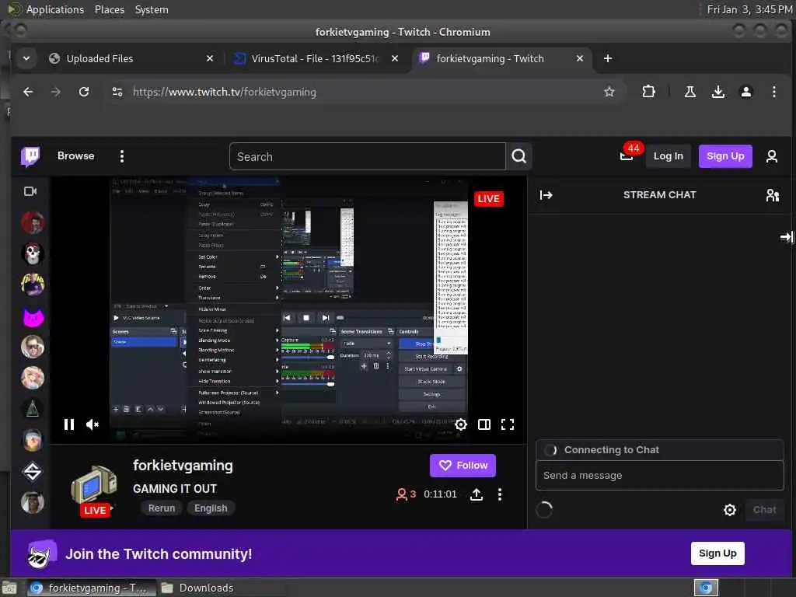Click the top-bar Sign Up button
The image size is (796, 597).
click(725, 156)
